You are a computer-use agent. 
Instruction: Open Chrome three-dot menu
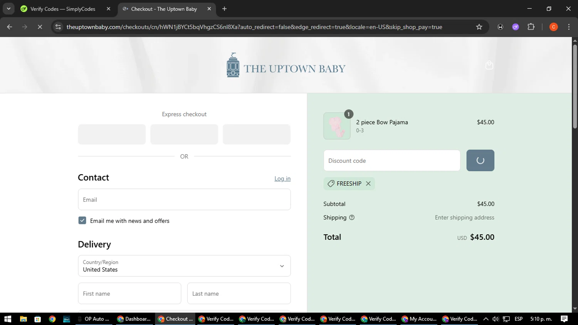click(569, 27)
